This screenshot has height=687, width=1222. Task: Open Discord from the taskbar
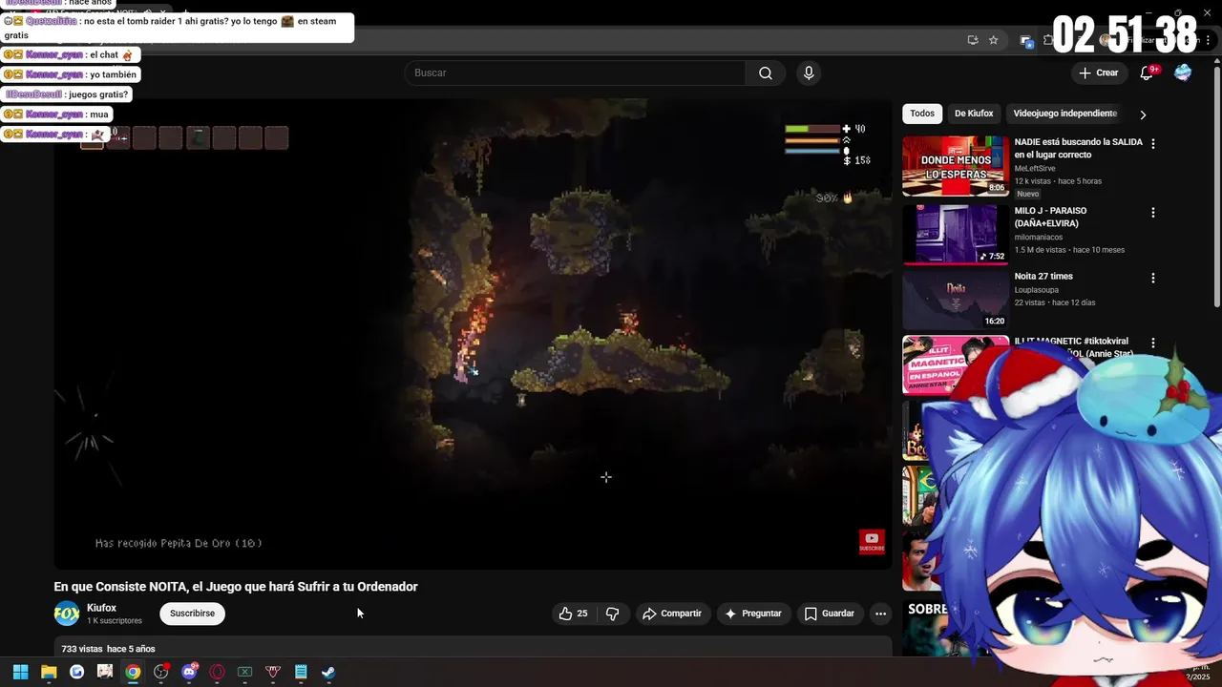tap(189, 672)
